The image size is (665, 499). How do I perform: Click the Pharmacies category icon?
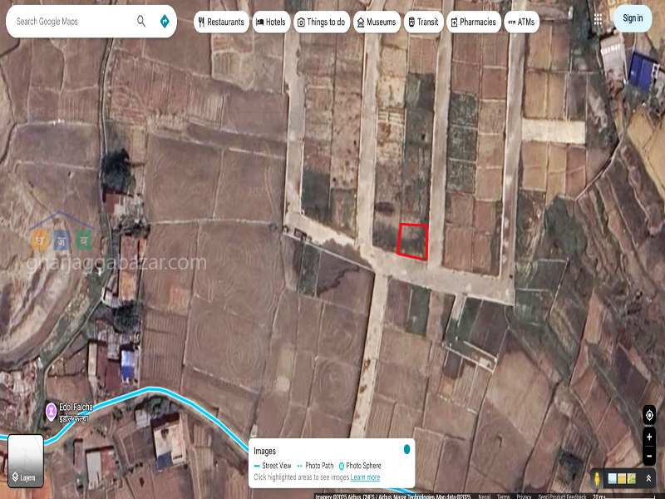point(454,22)
